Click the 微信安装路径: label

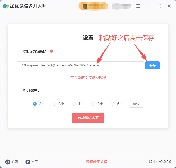click(35, 51)
